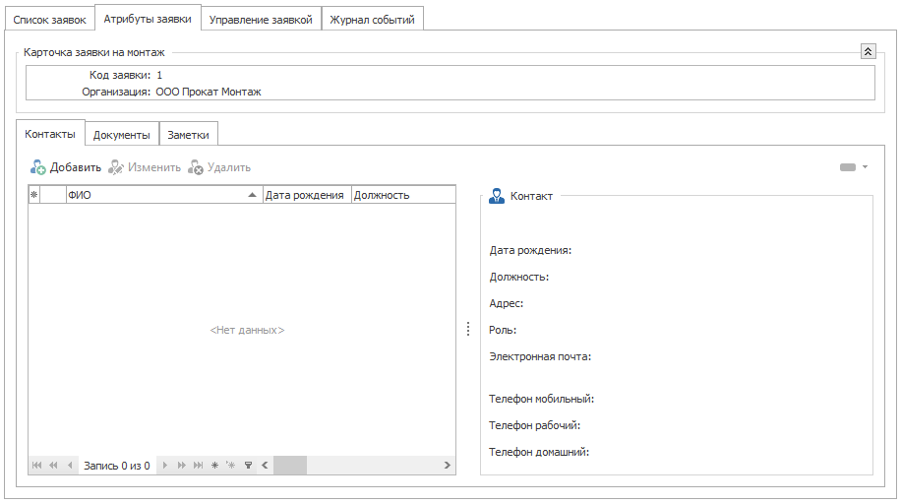The height and width of the screenshot is (504, 901).
Task: Open the Заметки sub-tab
Action: pyautogui.click(x=189, y=135)
